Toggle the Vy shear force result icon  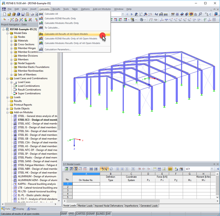[x=171, y=20]
